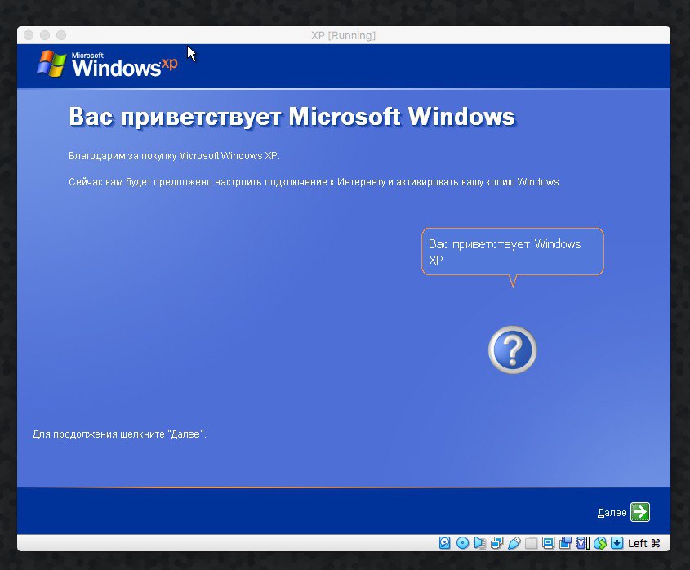Open the network adapters indicator
This screenshot has width=690, height=570.
[x=496, y=543]
